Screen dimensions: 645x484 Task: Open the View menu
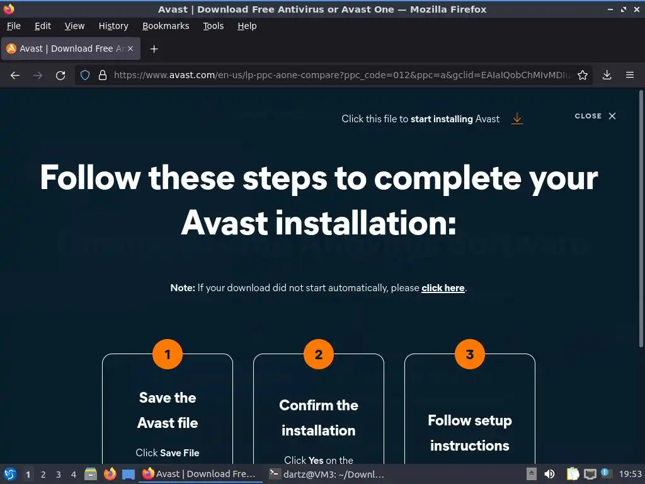point(74,26)
